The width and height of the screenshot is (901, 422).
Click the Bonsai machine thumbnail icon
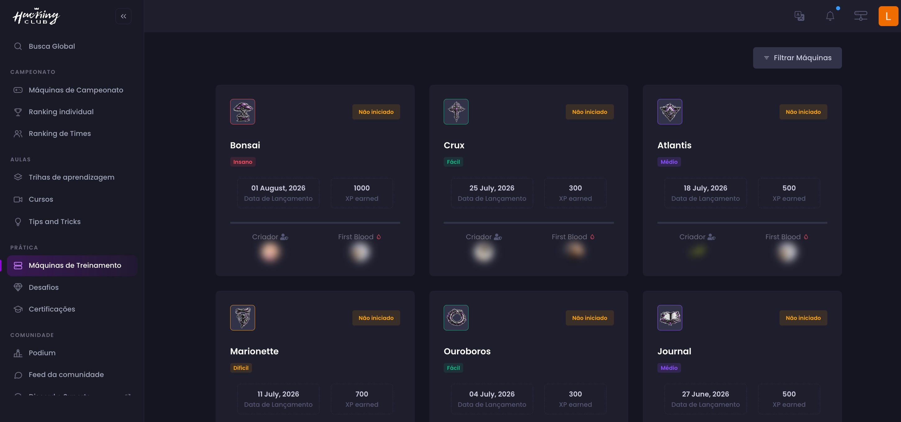click(x=242, y=112)
